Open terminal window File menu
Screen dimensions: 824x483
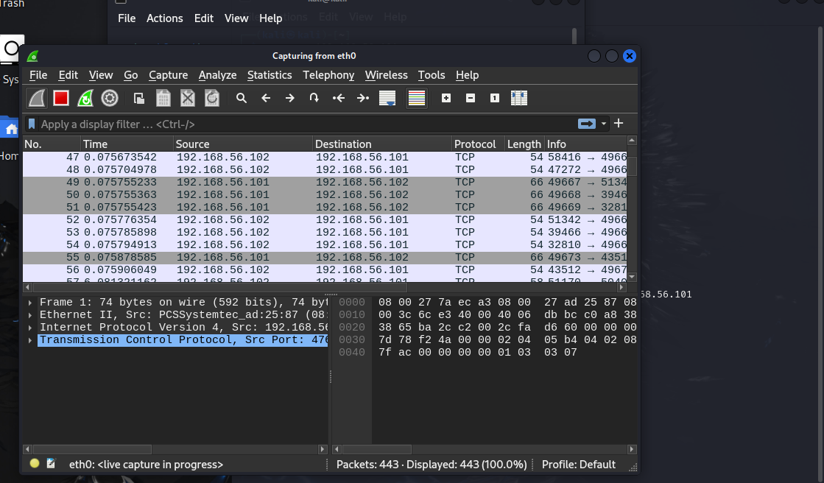pos(127,18)
